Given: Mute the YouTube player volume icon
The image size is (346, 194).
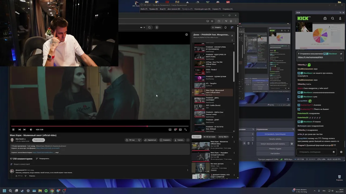Looking at the screenshot, I should (31, 130).
